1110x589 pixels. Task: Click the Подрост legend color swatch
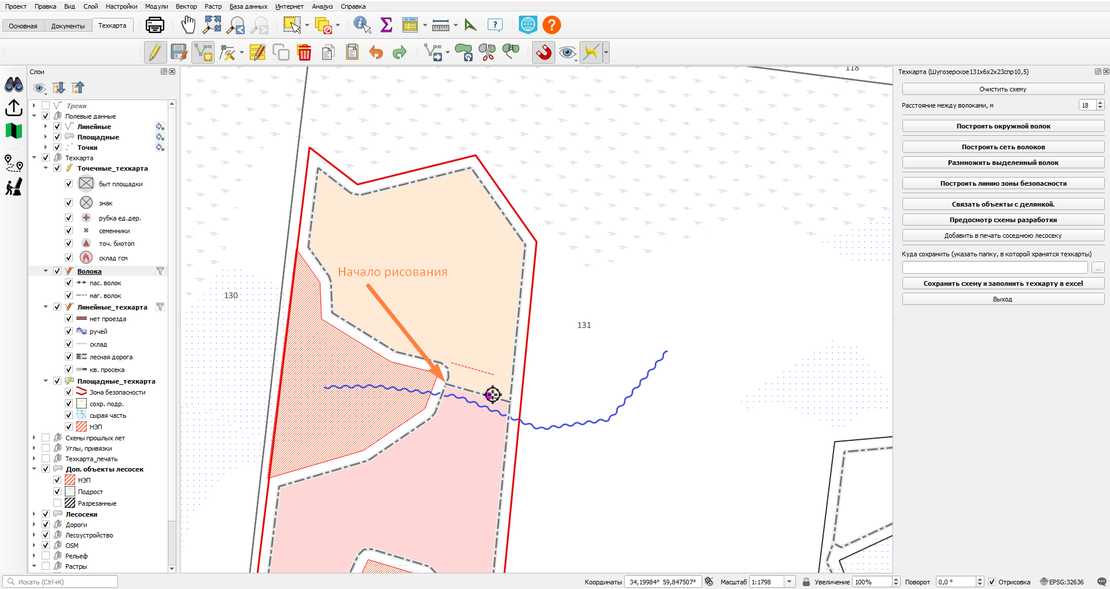click(70, 492)
